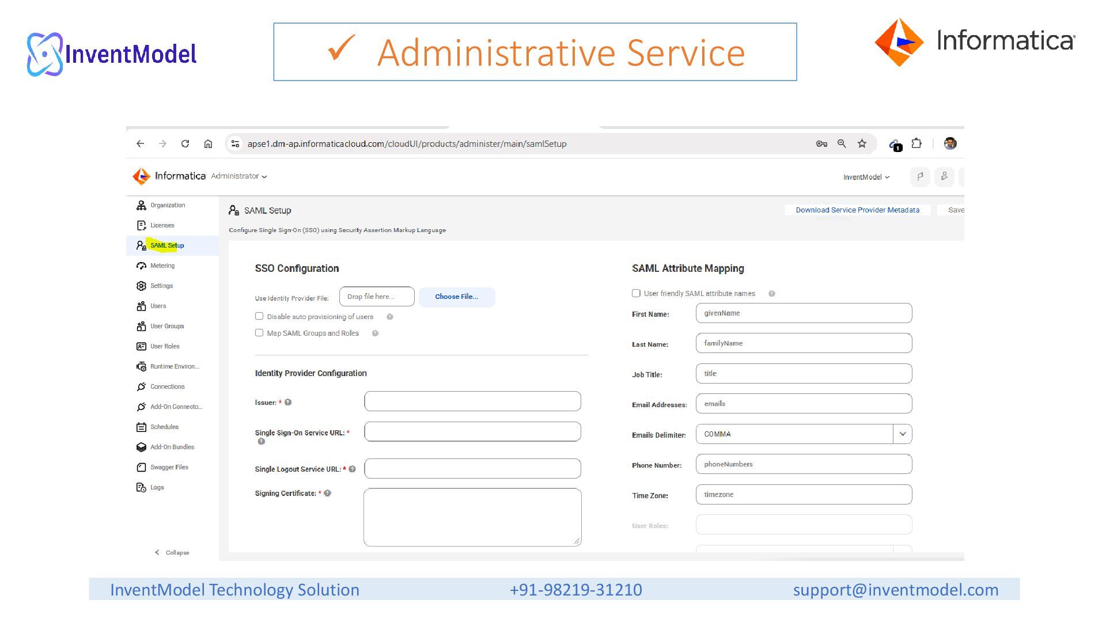Screen dimensions: 1106x622
Task: Click the Licenses sidebar icon
Action: 141,226
